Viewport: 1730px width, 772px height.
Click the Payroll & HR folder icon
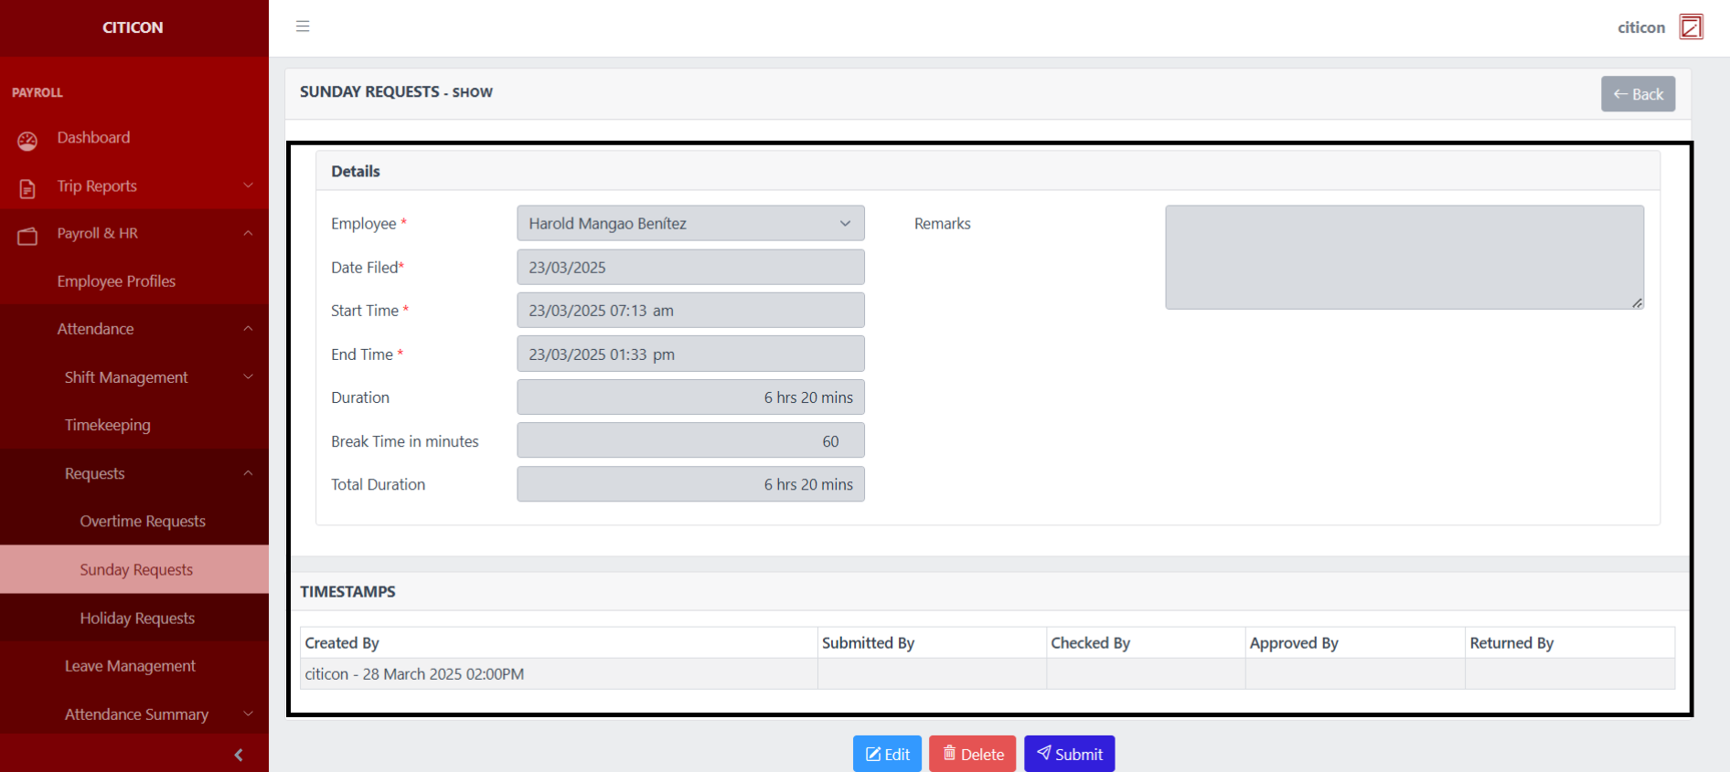coord(27,236)
